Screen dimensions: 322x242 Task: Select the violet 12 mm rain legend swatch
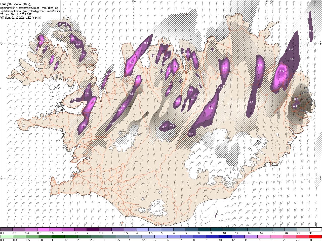pos(238,236)
